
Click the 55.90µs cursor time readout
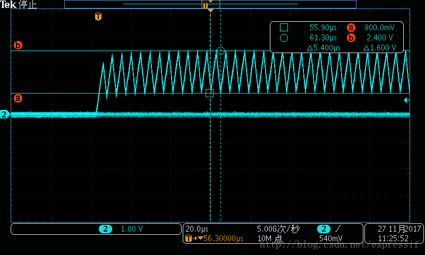point(323,28)
